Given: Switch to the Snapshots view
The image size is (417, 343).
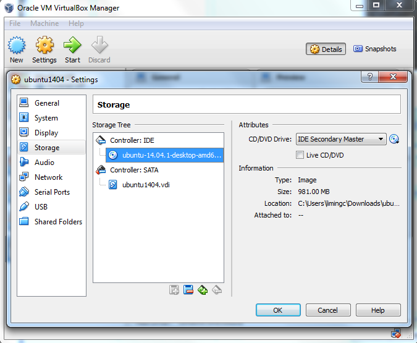Looking at the screenshot, I should 375,49.
